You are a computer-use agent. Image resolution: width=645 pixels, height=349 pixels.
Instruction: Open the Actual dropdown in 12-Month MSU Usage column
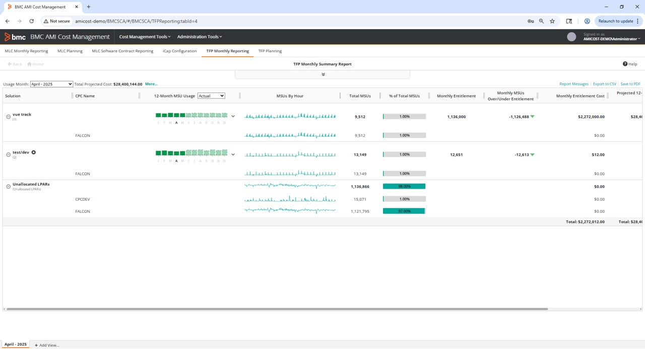click(x=211, y=96)
